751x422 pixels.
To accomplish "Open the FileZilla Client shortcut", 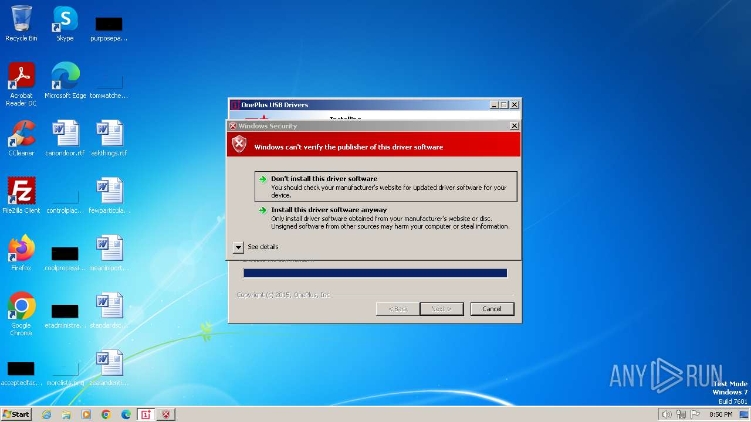I will (x=21, y=196).
